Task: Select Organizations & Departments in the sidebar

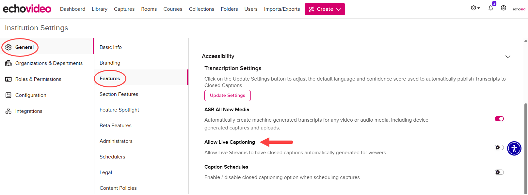Action: click(49, 63)
